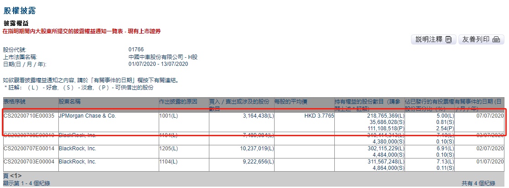
Task: Click the printer icon in 友善列印 button
Action: click(496, 40)
